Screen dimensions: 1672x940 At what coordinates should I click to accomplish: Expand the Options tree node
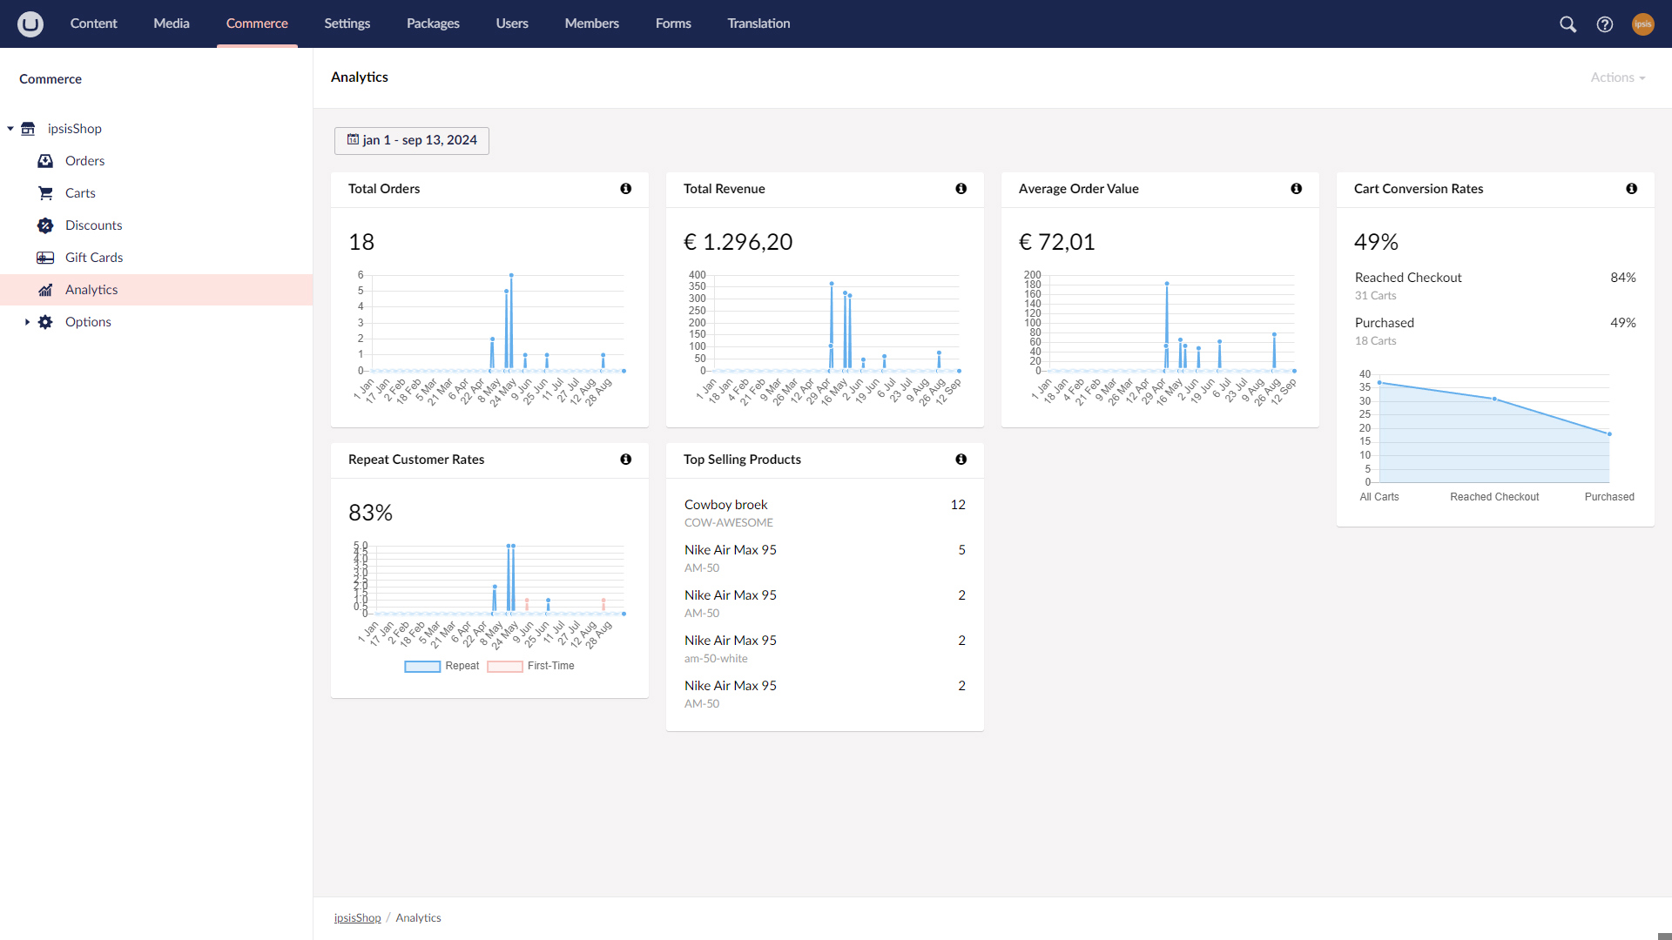click(27, 322)
